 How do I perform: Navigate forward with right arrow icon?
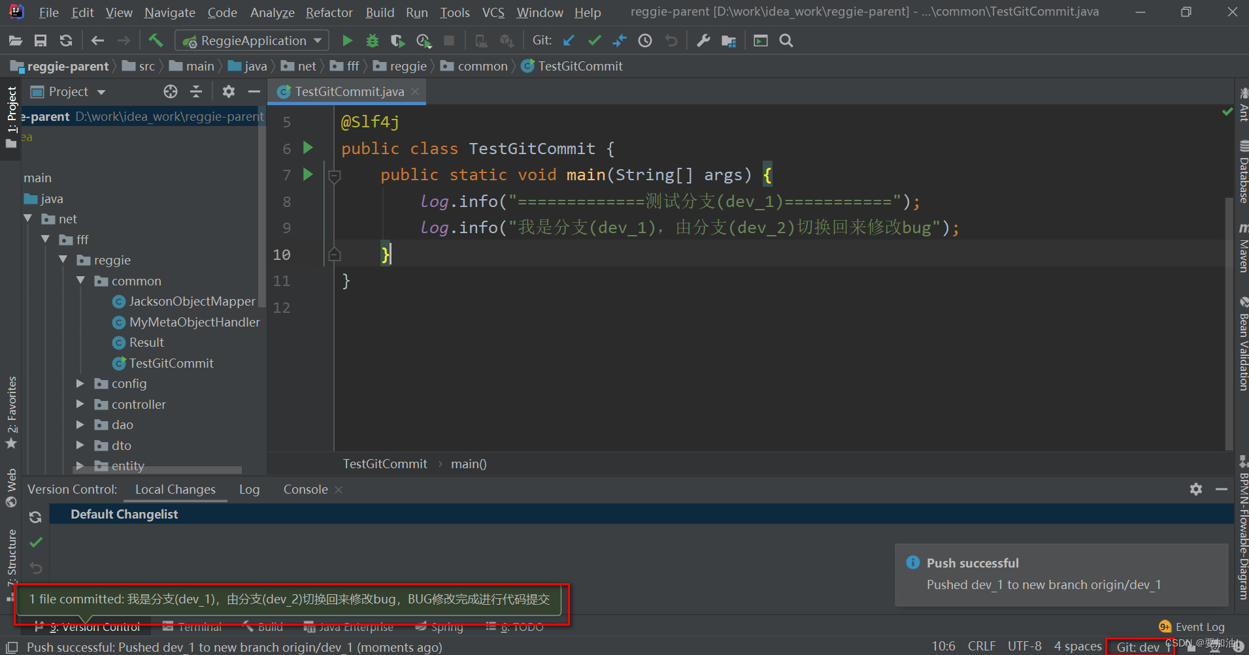[124, 40]
